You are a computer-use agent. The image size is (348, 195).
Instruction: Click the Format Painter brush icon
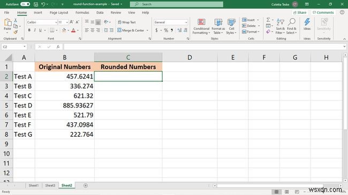tap(16, 32)
